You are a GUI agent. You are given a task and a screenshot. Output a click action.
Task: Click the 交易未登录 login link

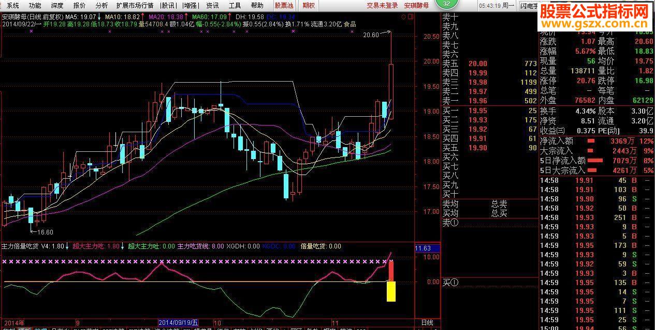[x=382, y=5]
